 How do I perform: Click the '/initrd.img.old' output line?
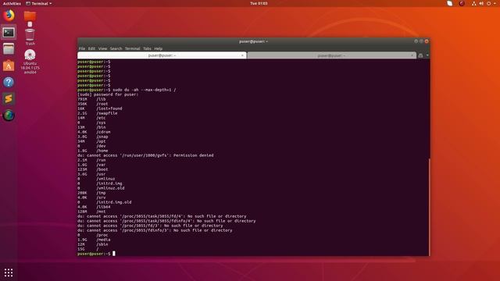click(x=105, y=202)
